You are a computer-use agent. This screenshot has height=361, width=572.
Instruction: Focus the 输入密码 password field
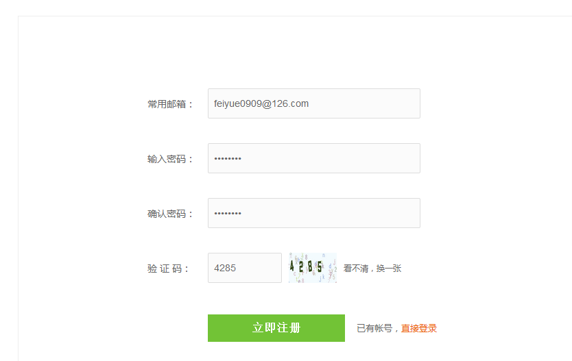313,158
